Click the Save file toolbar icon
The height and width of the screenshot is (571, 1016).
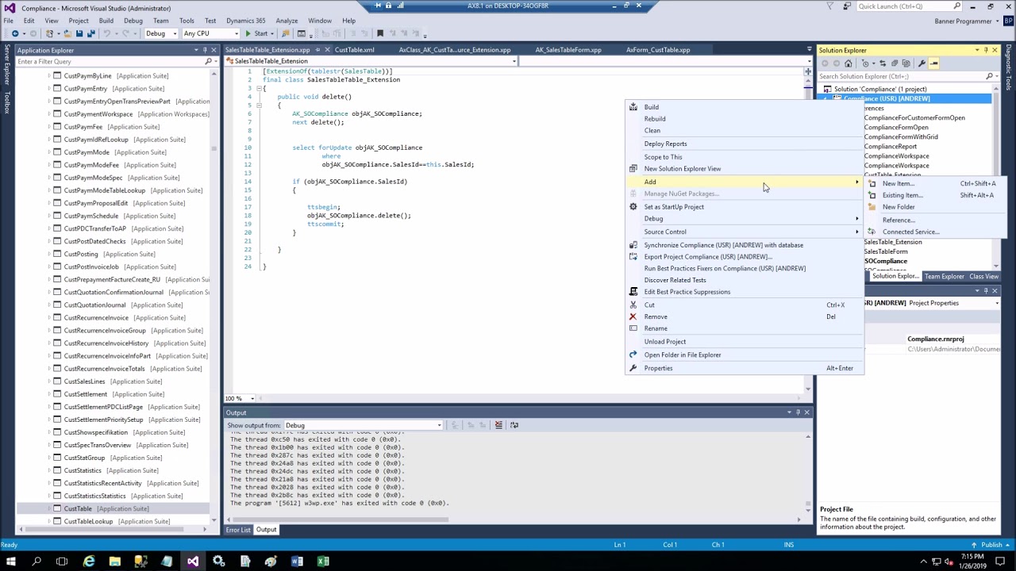point(79,33)
